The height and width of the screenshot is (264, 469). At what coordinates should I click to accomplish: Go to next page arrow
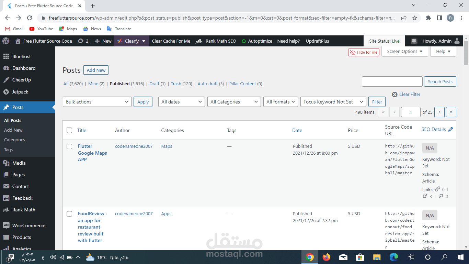439,112
